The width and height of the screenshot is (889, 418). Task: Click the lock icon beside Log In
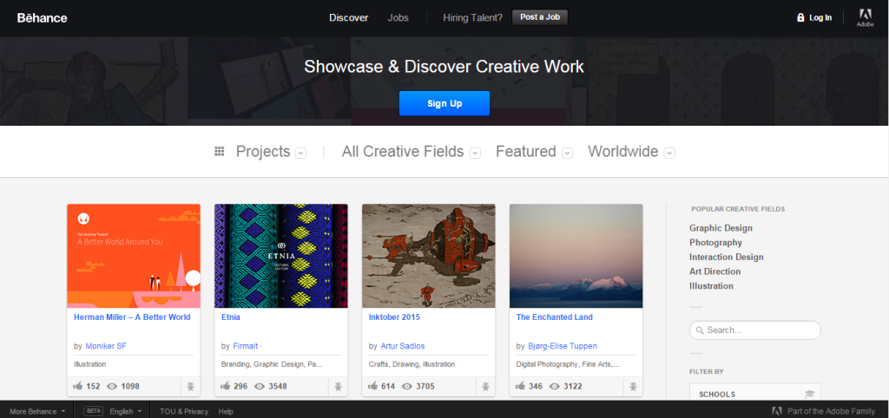pyautogui.click(x=800, y=17)
